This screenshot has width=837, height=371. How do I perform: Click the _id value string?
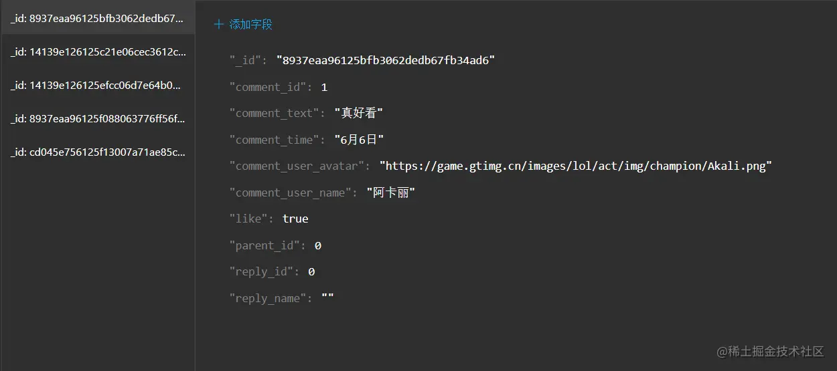(x=386, y=60)
